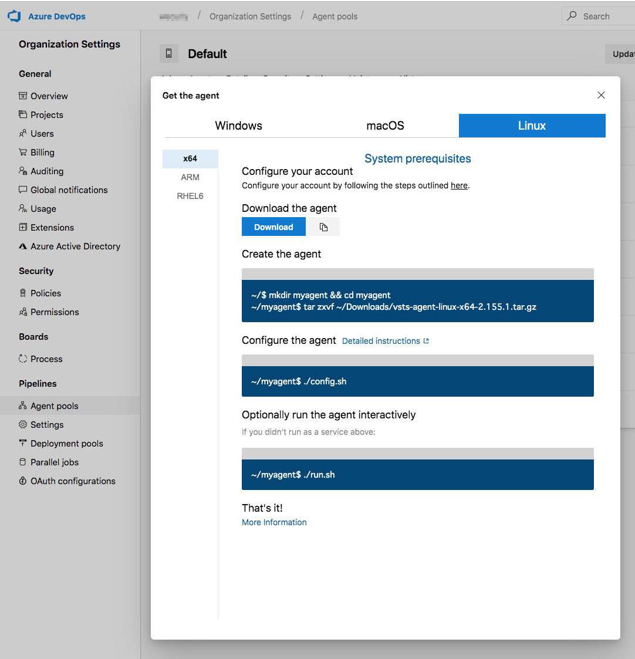
Task: Click the Policies icon under Security
Action: pyautogui.click(x=23, y=293)
